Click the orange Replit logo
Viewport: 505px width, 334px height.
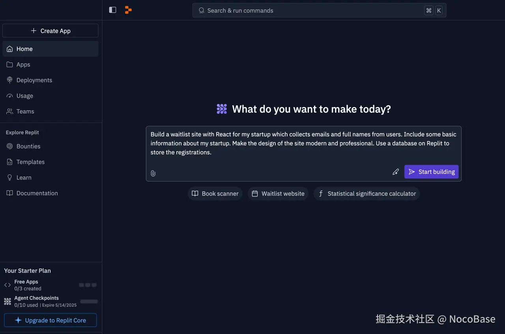tap(127, 9)
